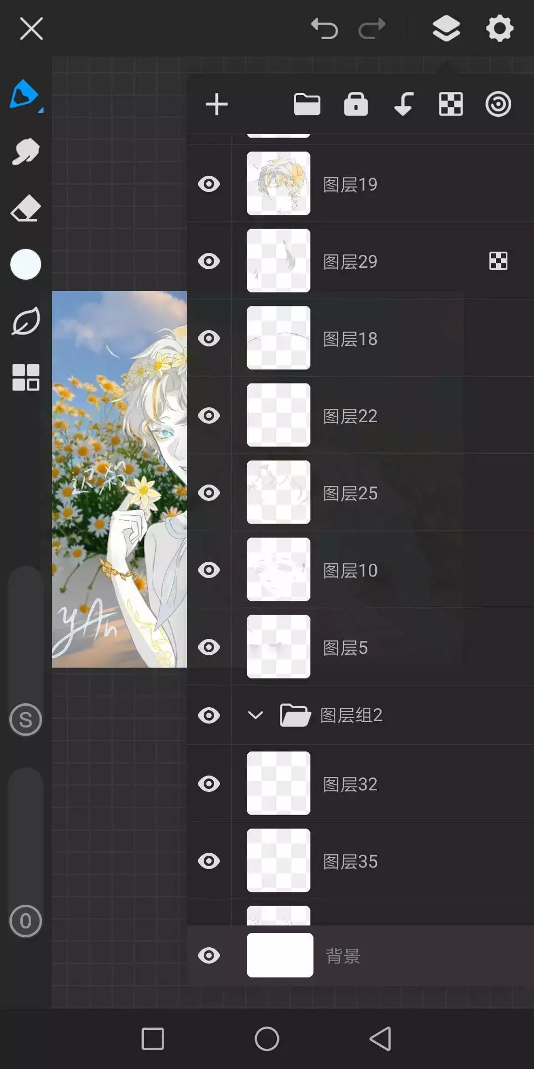Create a new layer group folder
This screenshot has width=534, height=1069.
click(x=307, y=104)
